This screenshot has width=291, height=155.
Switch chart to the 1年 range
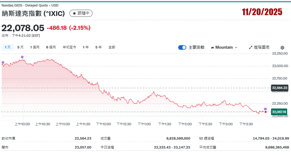tap(86, 47)
